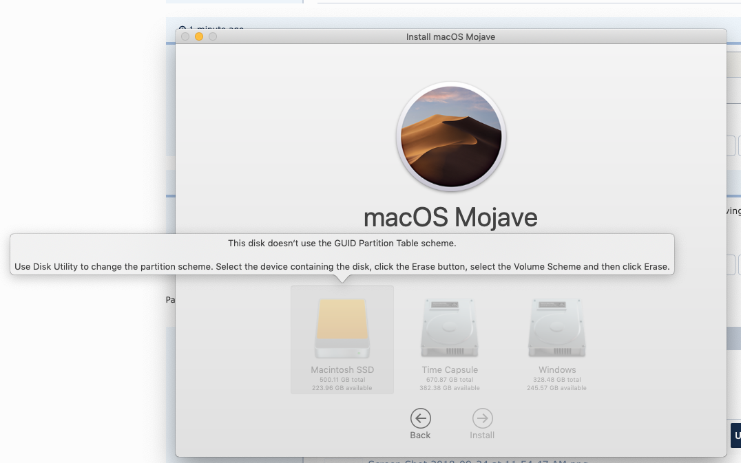Click the 'Use Disk Utility' instruction line

point(342,267)
